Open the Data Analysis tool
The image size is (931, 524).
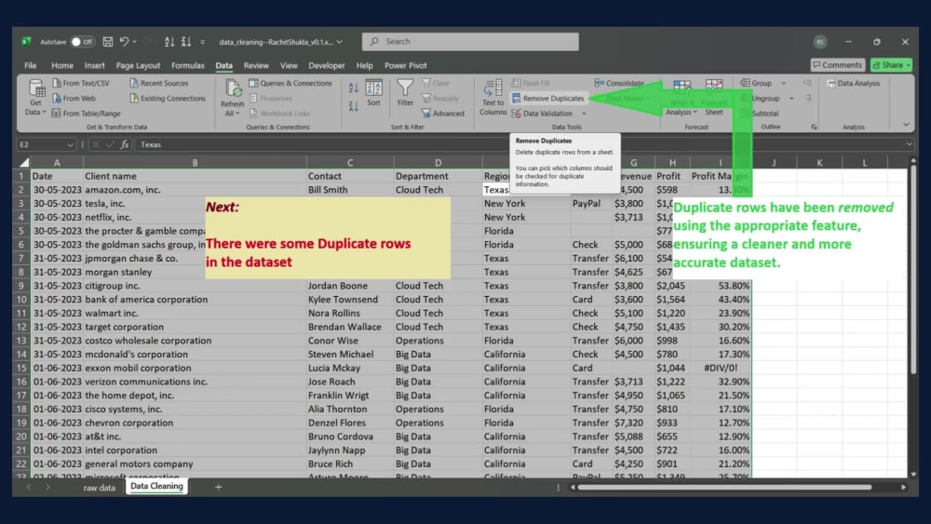click(x=853, y=83)
